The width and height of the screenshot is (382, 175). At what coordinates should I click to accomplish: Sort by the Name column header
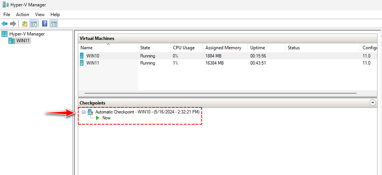108,48
